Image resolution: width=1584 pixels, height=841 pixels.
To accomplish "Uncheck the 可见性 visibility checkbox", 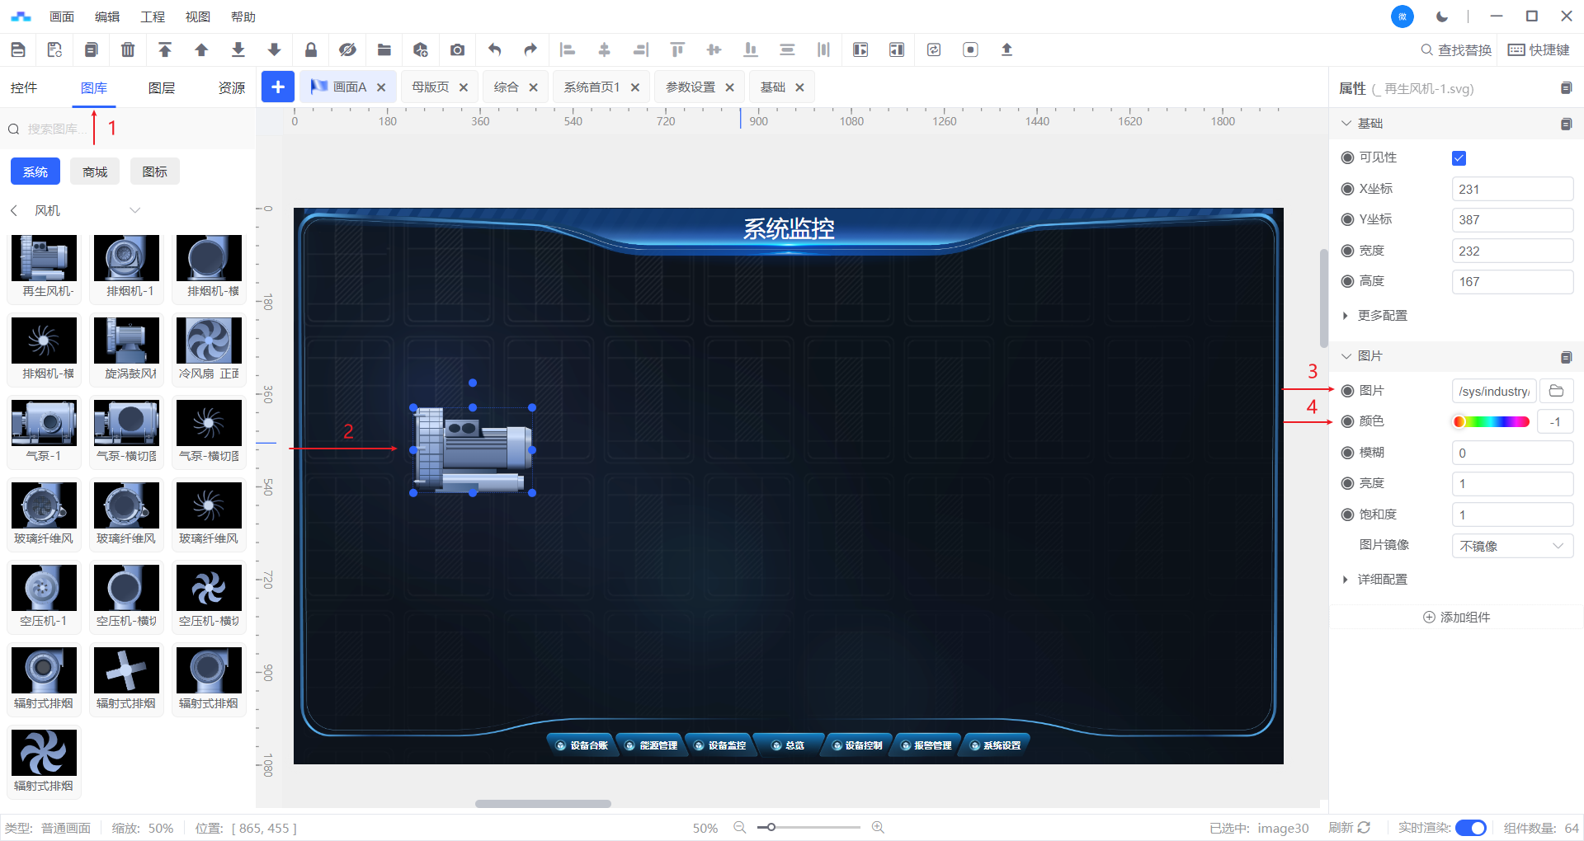I will click(x=1459, y=158).
